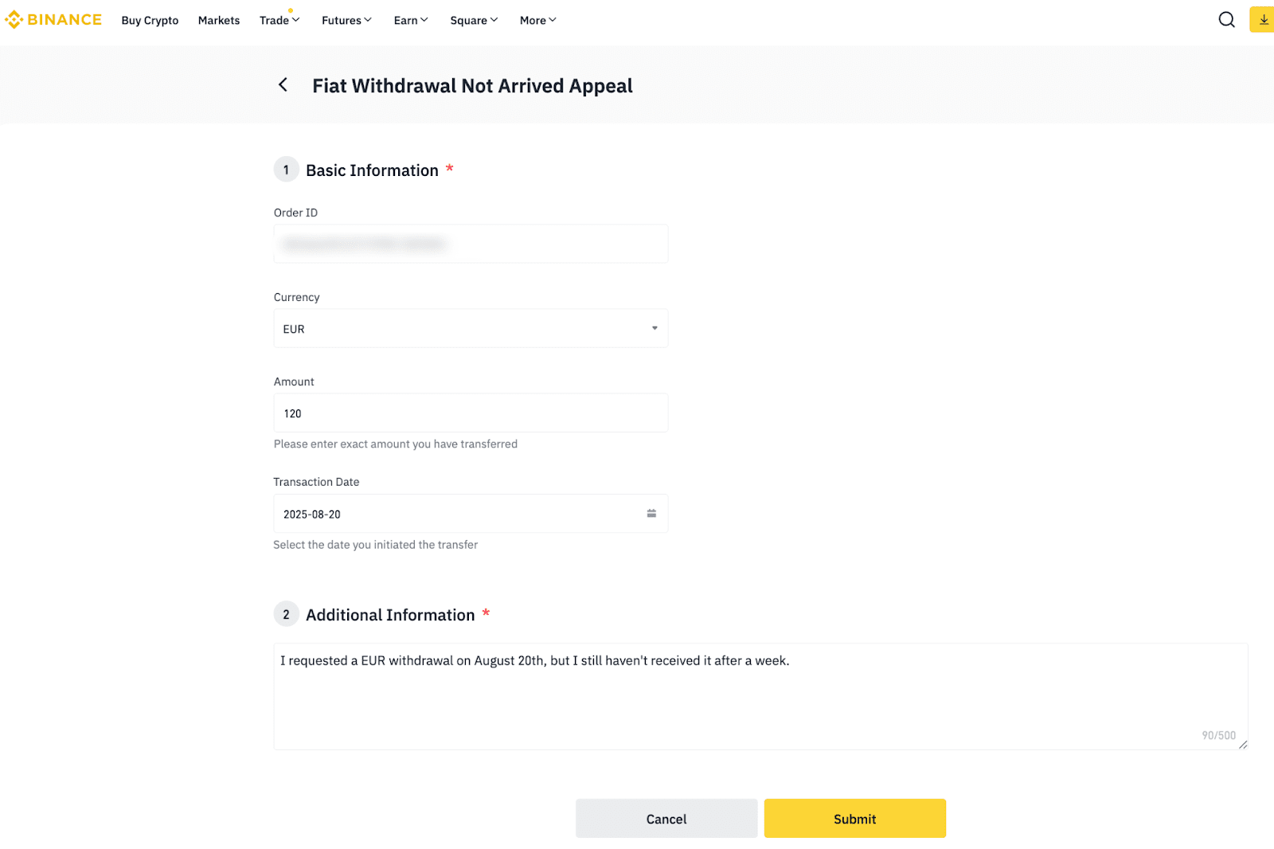This screenshot has height=849, width=1274.
Task: Expand the Square menu
Action: tap(474, 21)
